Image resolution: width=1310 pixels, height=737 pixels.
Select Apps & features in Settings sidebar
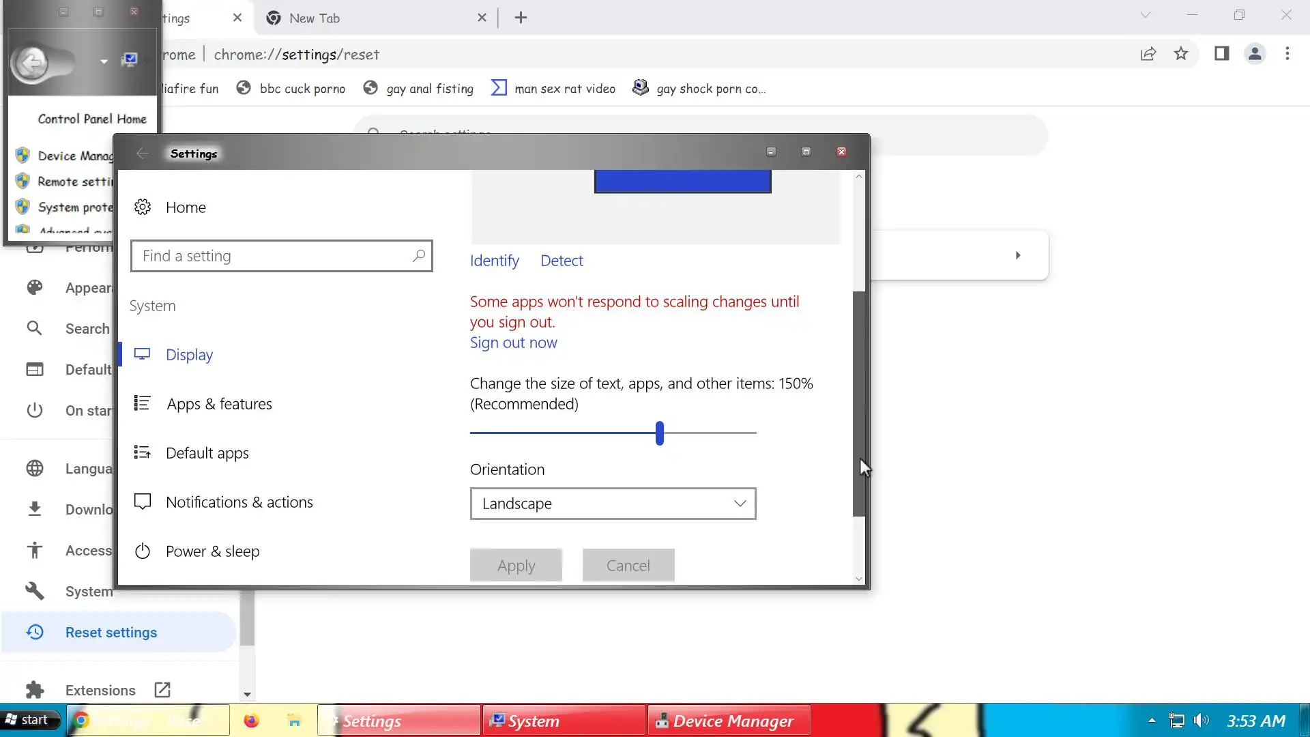(219, 404)
